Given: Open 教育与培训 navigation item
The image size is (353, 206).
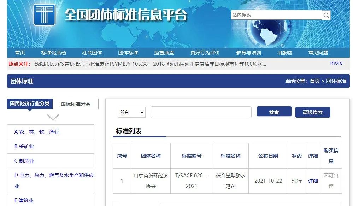Looking at the screenshot, I should click(248, 53).
